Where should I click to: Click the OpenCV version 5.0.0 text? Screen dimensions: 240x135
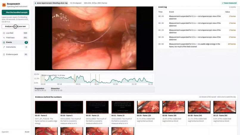coord(27,132)
